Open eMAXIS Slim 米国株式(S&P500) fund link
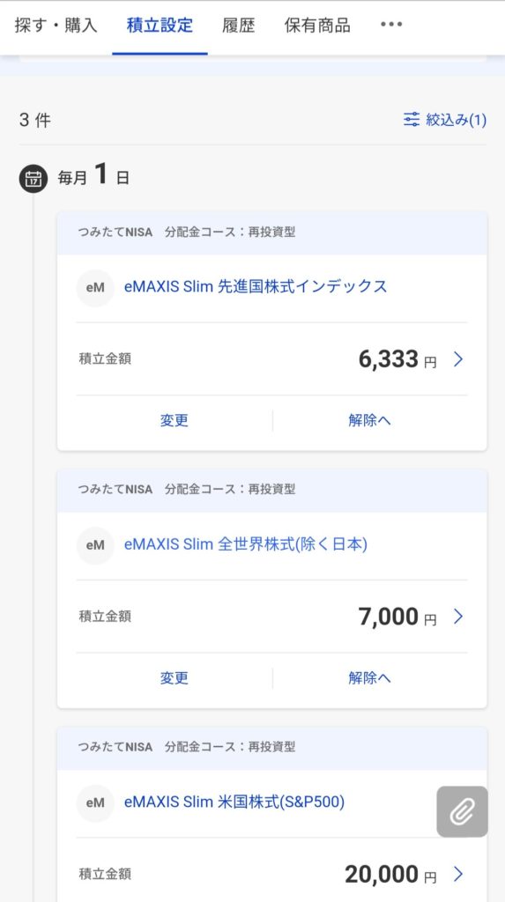 point(234,802)
